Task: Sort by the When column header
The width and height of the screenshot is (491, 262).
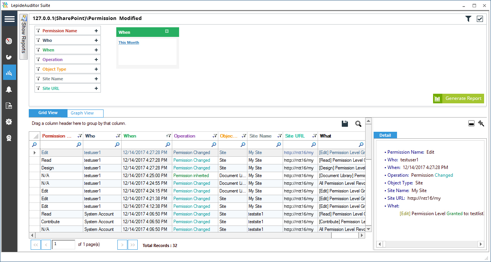Action: coord(147,136)
